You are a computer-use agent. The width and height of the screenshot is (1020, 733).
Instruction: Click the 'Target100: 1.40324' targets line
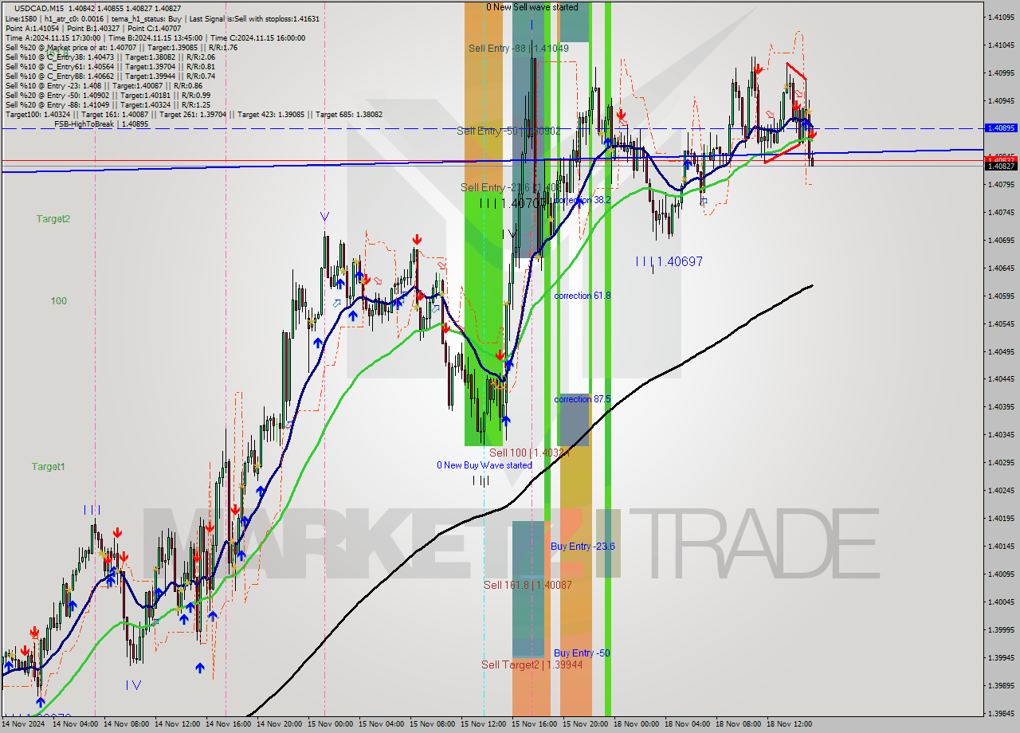(194, 114)
